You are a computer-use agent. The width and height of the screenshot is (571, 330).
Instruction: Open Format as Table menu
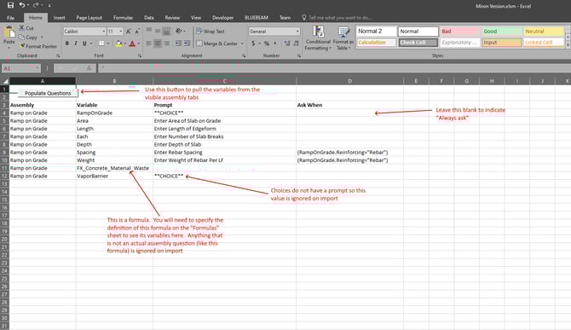click(x=343, y=38)
